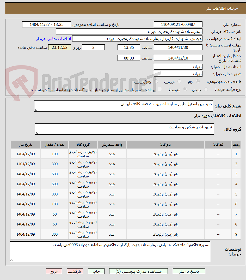Click the گروه کالا text box
The width and height of the screenshot is (246, 280).
pos(124,129)
